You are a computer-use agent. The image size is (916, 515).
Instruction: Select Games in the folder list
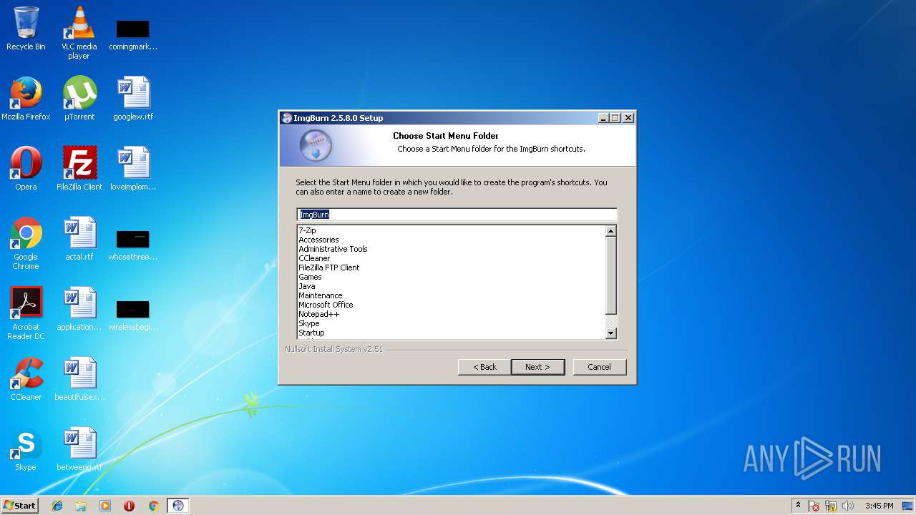[x=310, y=277]
